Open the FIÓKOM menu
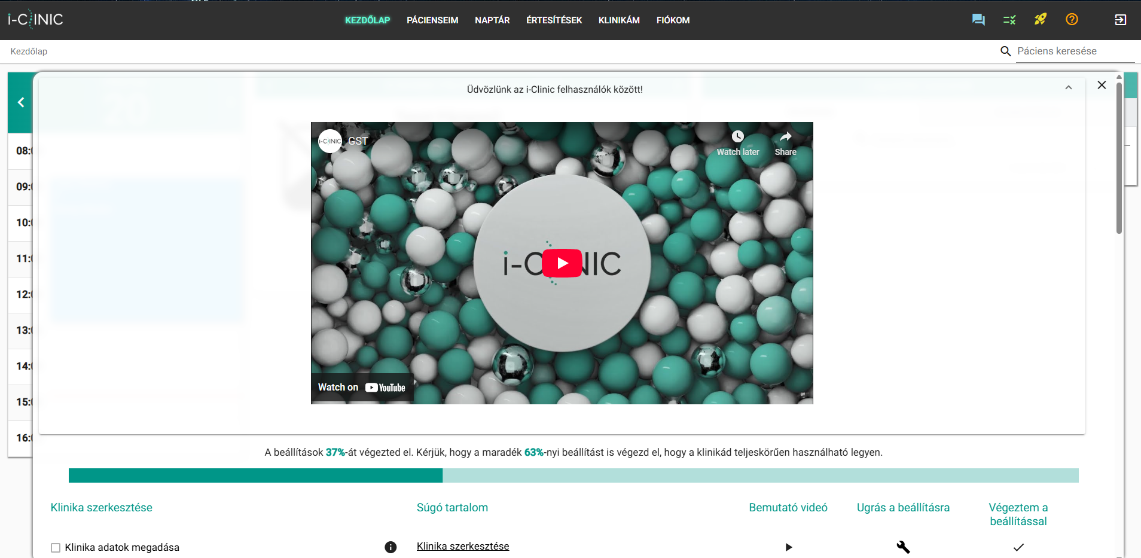This screenshot has width=1141, height=558. point(673,20)
